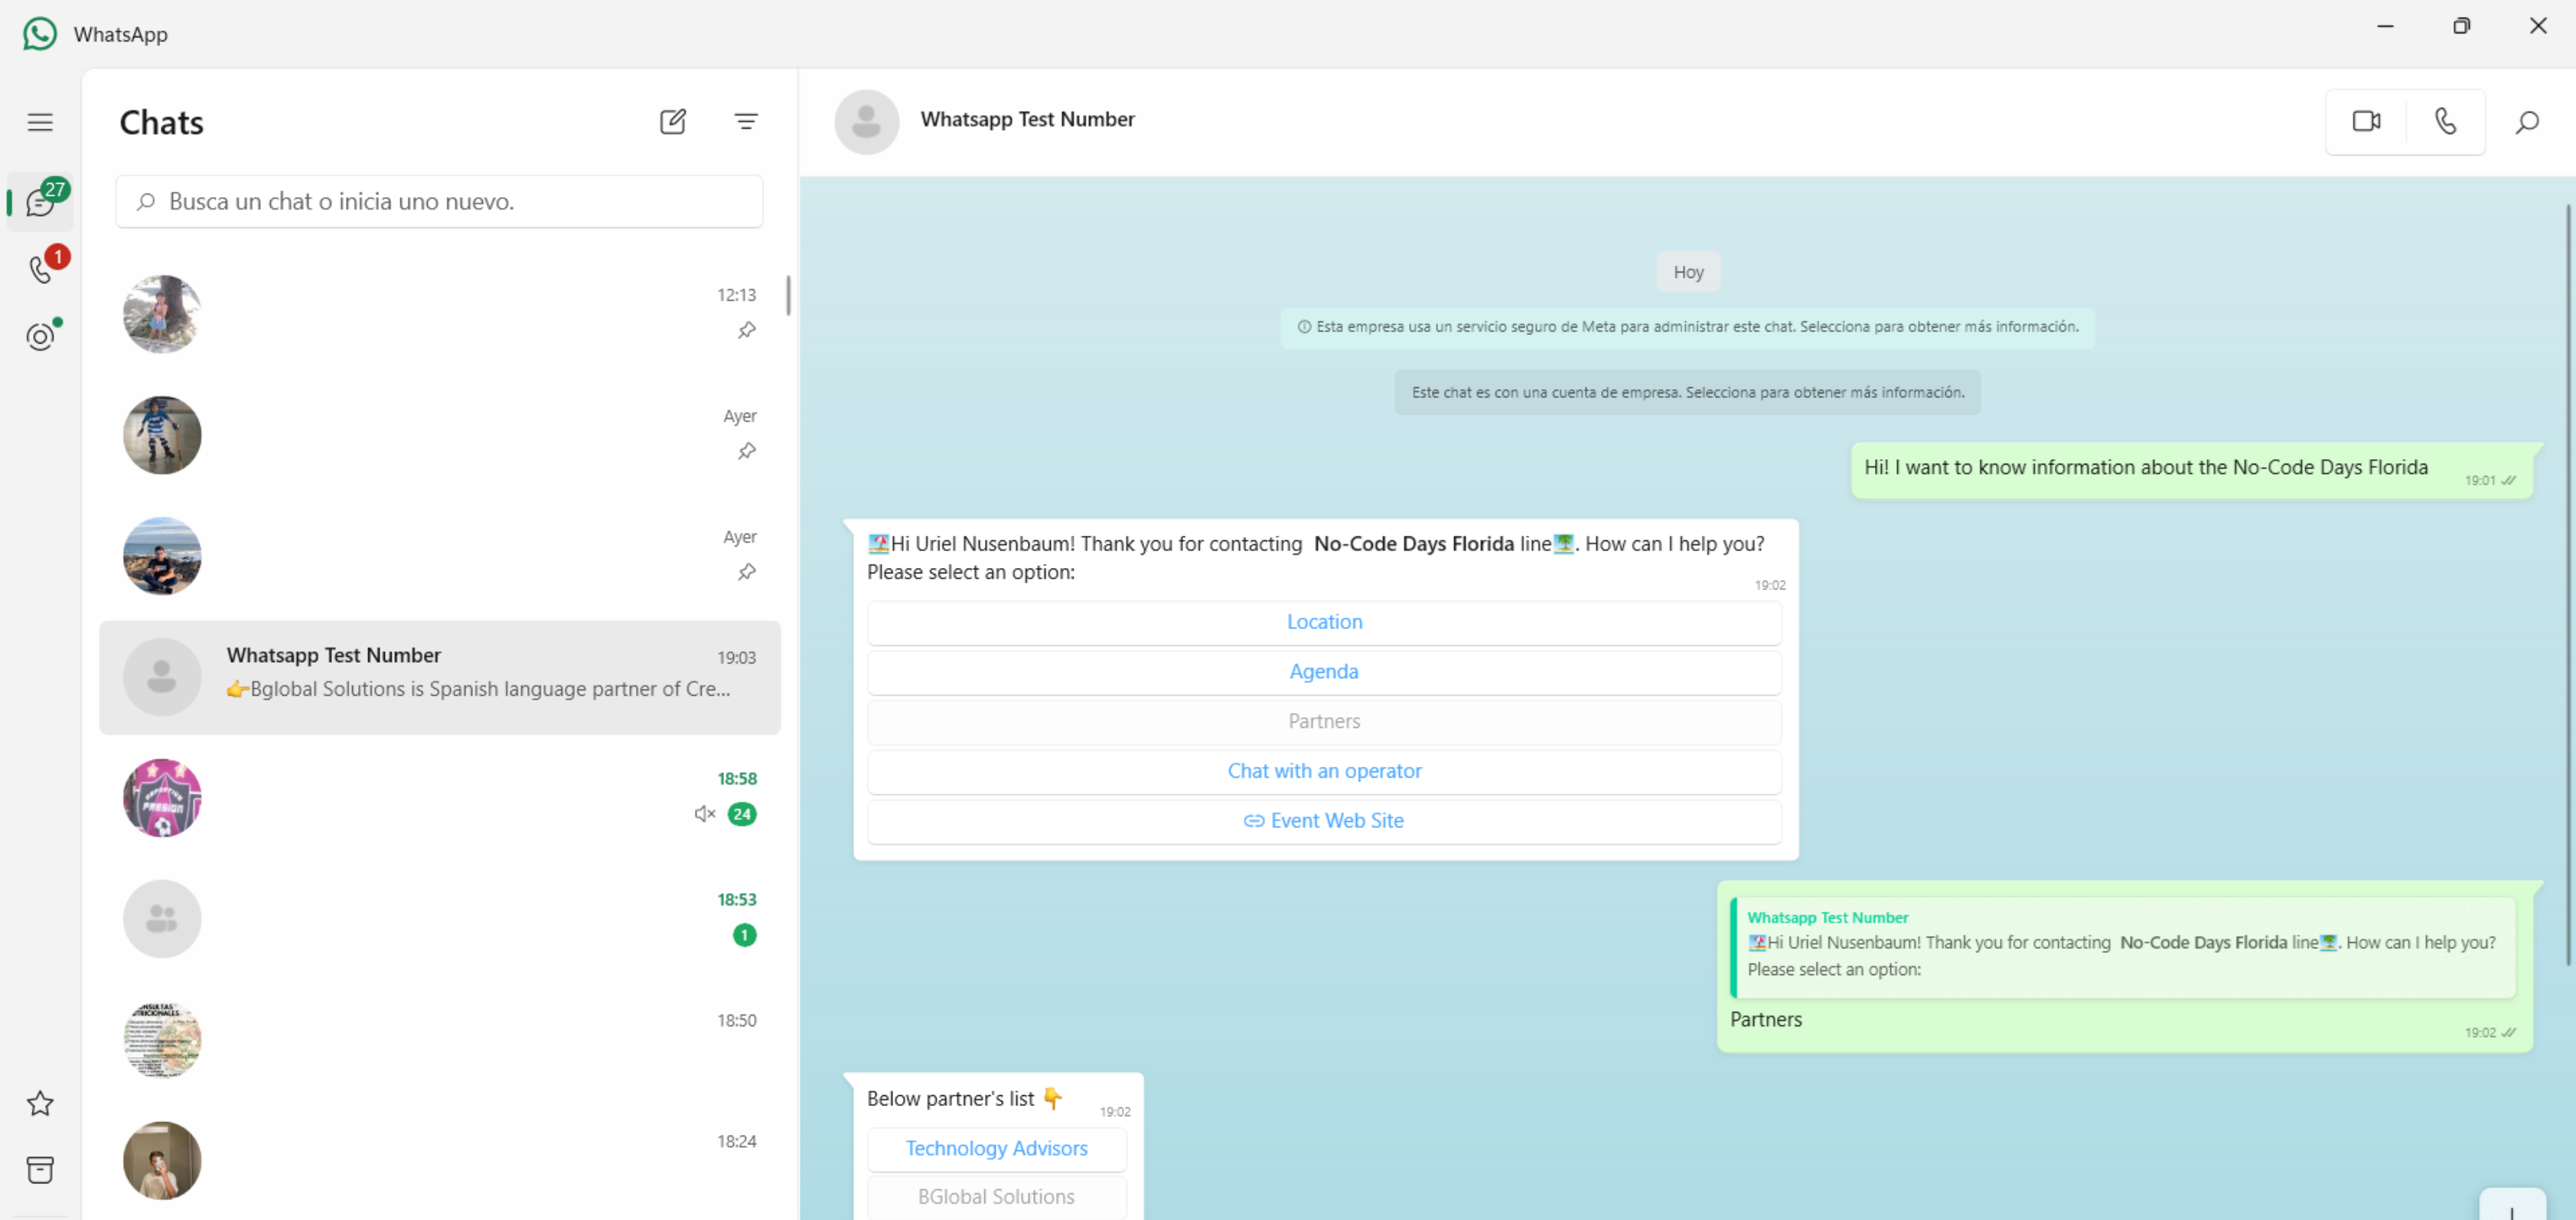Click the Below partner's list message
Viewport: 2576px width, 1220px height.
[997, 1098]
